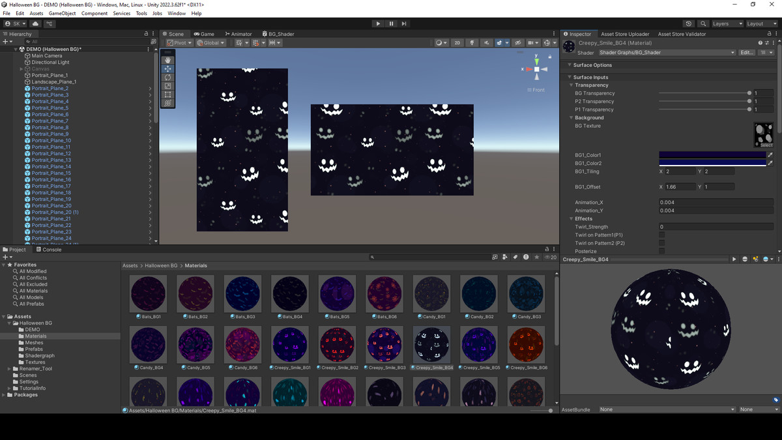
Task: Enable Twirl on Pattern2 (P2) checkbox
Action: point(662,243)
